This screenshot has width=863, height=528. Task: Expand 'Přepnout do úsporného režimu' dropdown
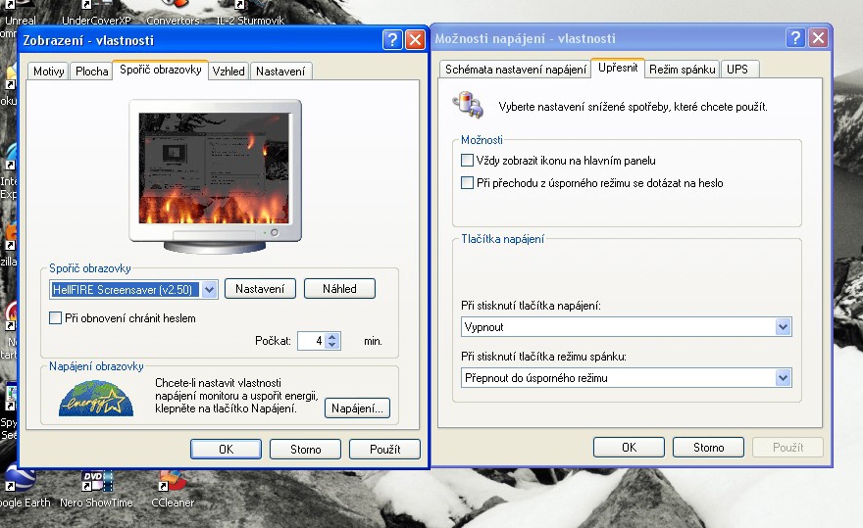[784, 378]
